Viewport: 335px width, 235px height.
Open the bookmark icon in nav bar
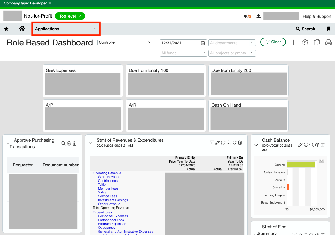tap(328, 29)
